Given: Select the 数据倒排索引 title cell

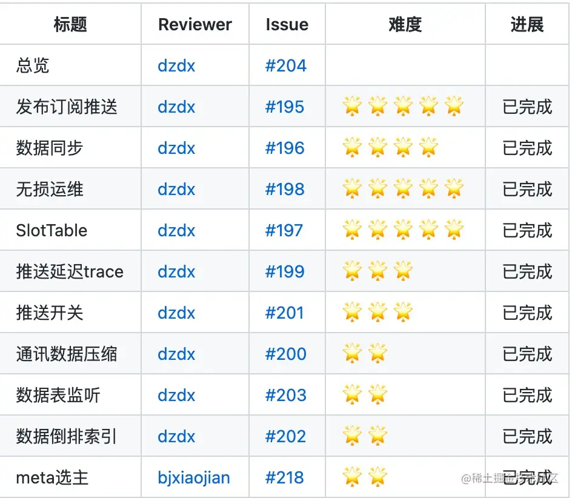Looking at the screenshot, I should 70,437.
